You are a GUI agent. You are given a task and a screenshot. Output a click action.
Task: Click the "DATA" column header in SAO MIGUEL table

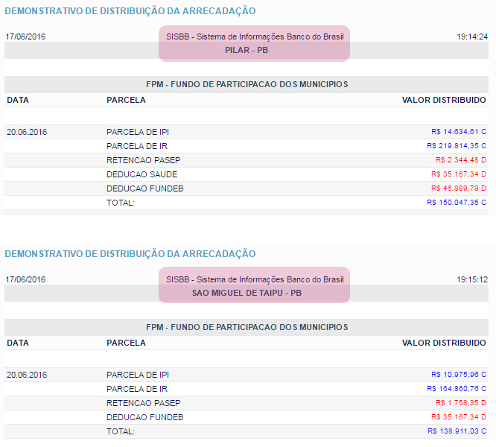click(x=18, y=343)
